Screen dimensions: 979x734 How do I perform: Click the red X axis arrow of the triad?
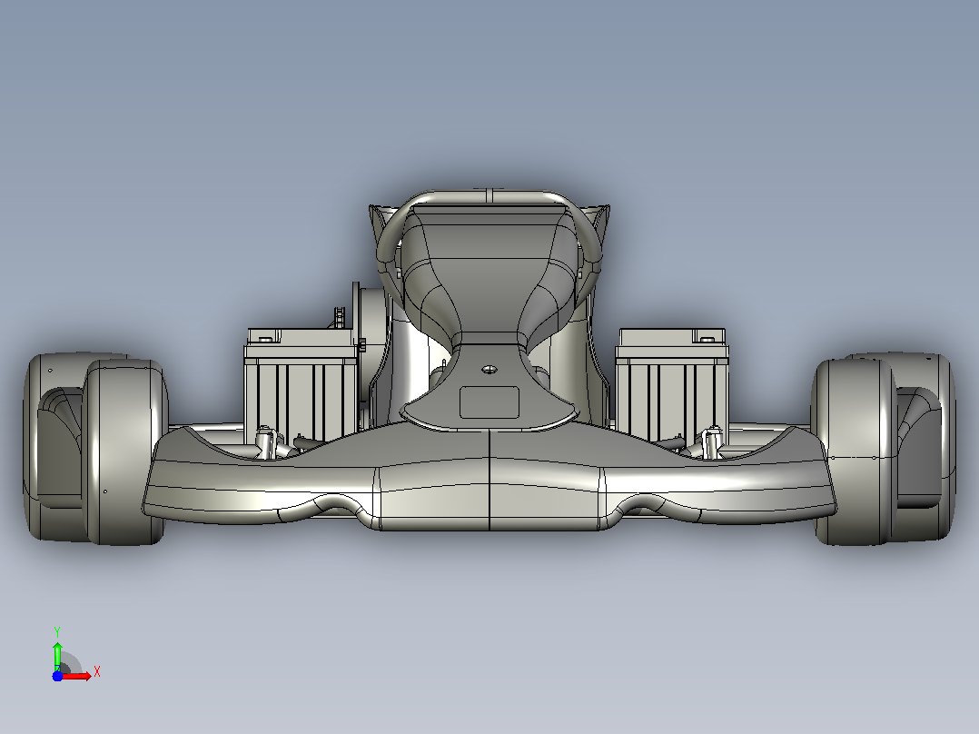point(77,676)
